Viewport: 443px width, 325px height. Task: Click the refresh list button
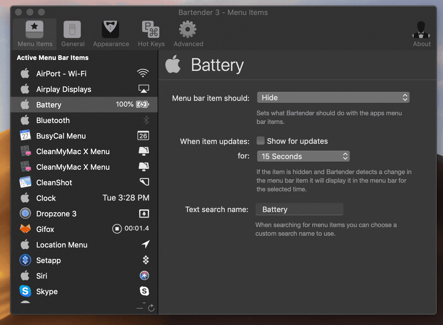[x=151, y=308]
